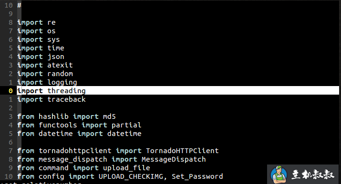Click the '#' comment on top line
This screenshot has height=184, width=341.
click(20, 5)
